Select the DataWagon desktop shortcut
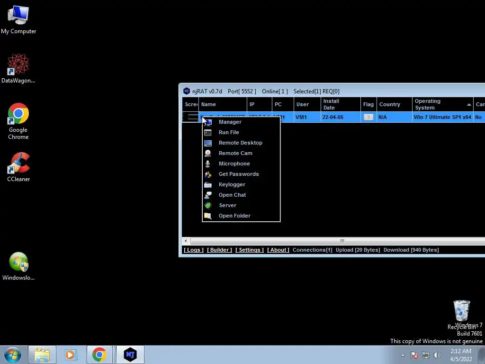 [x=18, y=68]
